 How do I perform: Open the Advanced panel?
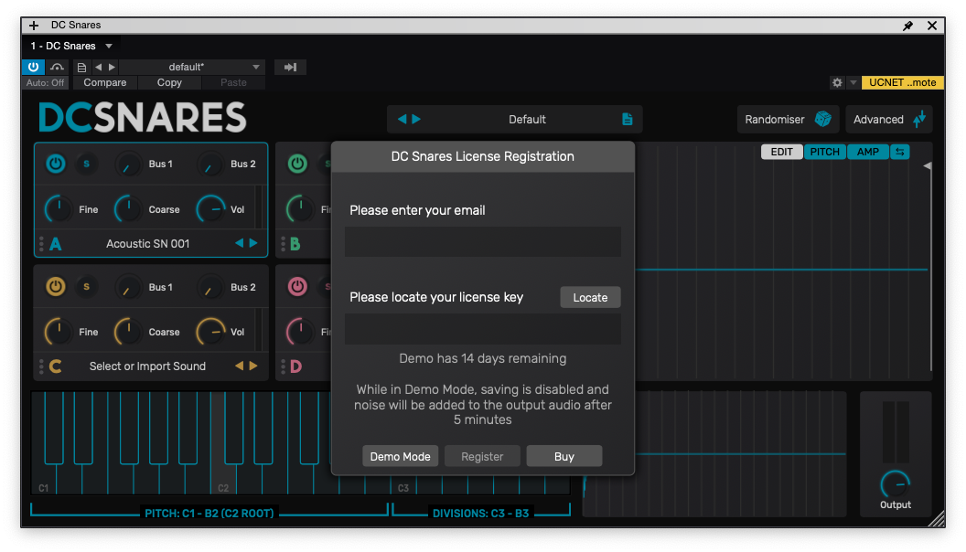point(889,120)
